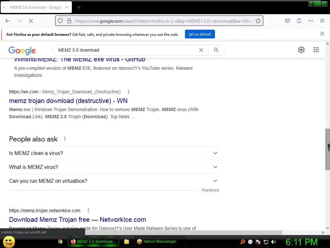Viewport: 330px width, 248px height.
Task: Switch to Firefox MEMZ 3.0 download taskbar item
Action: tap(93, 242)
